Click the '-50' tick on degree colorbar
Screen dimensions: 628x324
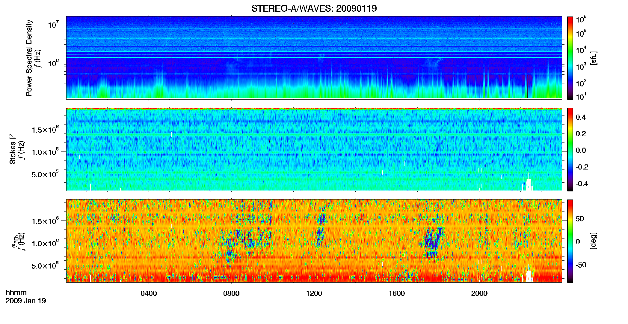pos(581,265)
